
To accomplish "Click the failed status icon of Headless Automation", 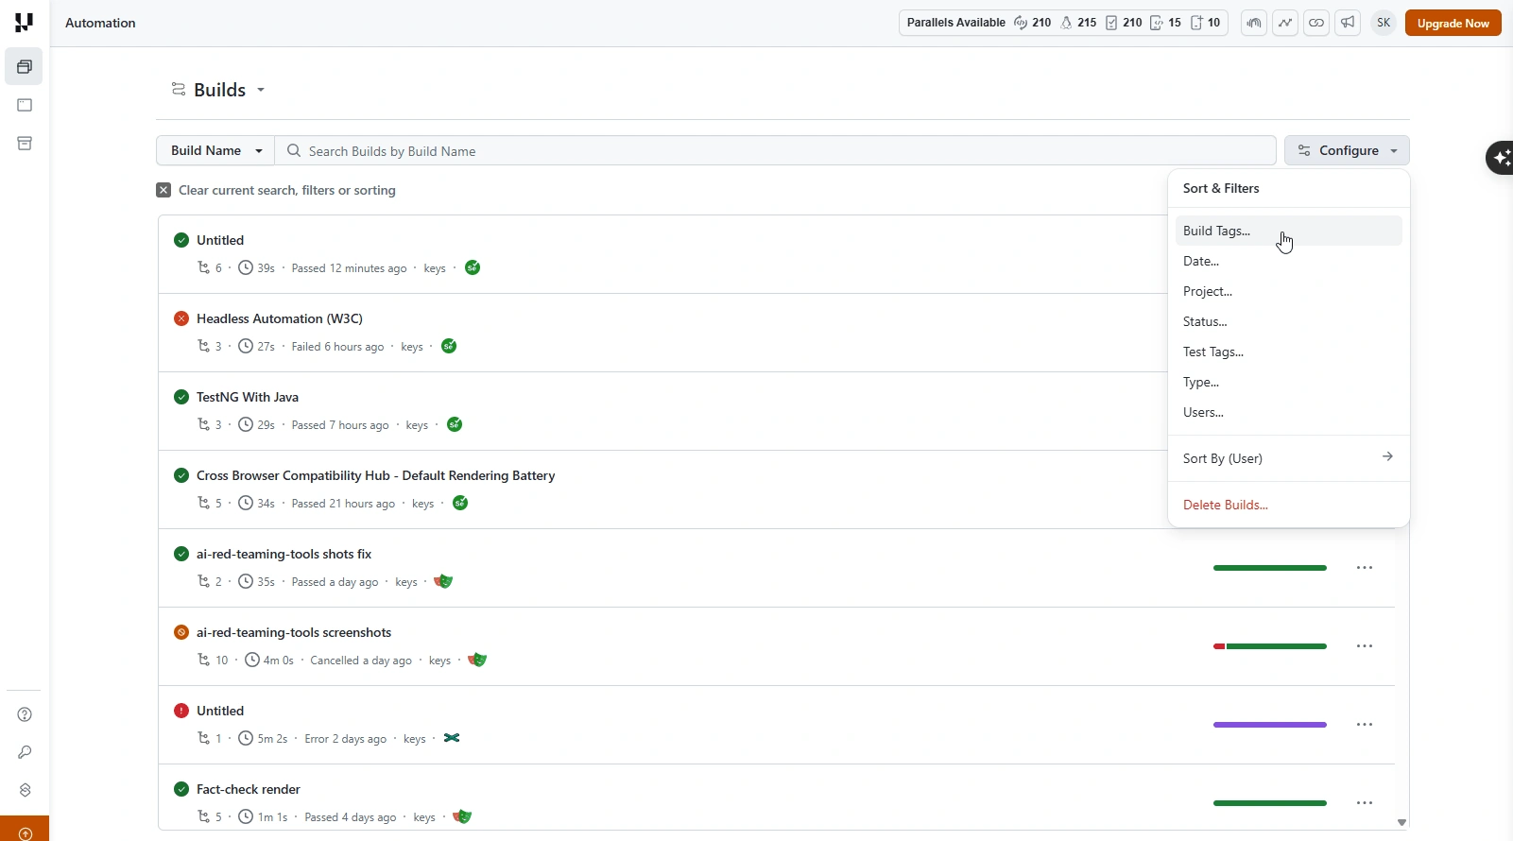I will click(181, 318).
